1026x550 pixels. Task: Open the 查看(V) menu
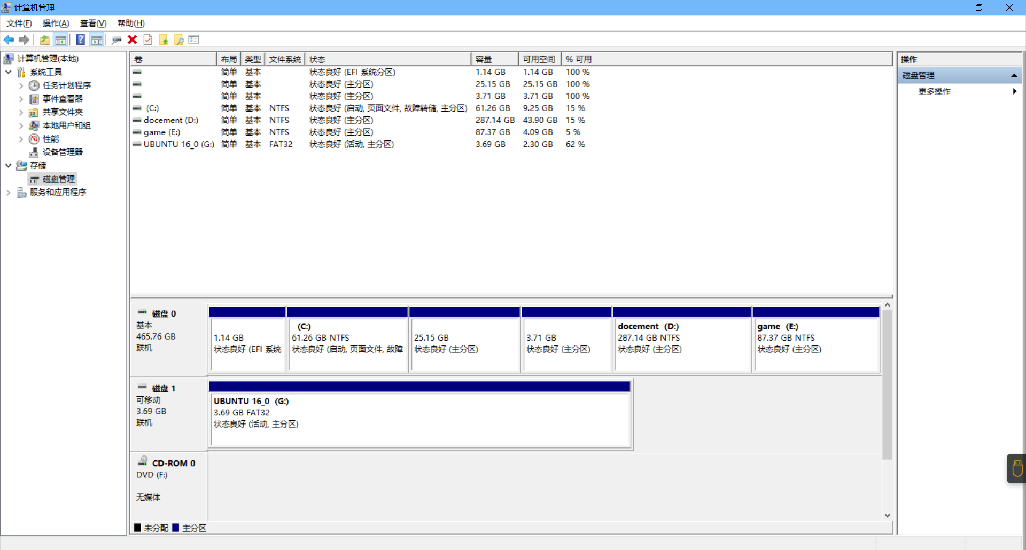coord(93,23)
